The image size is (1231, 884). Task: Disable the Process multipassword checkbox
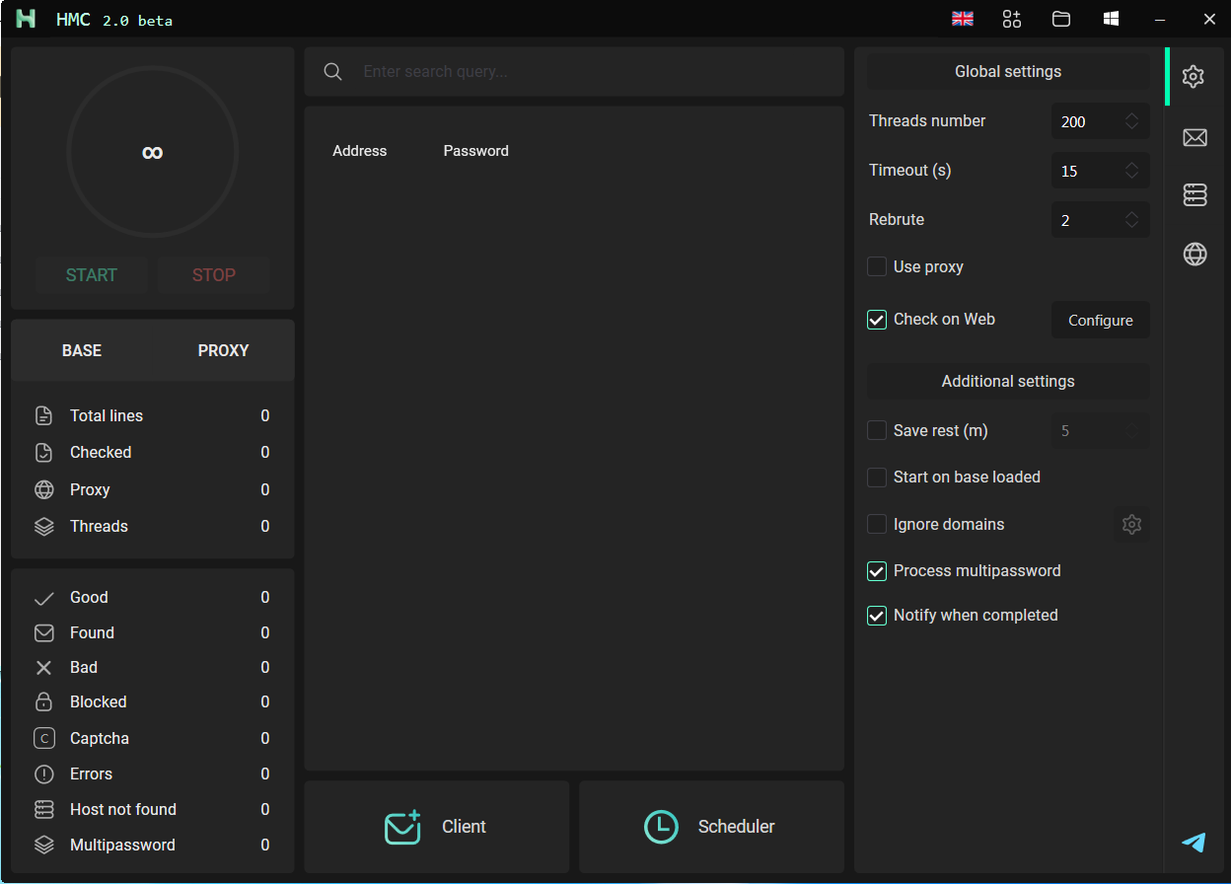tap(877, 570)
